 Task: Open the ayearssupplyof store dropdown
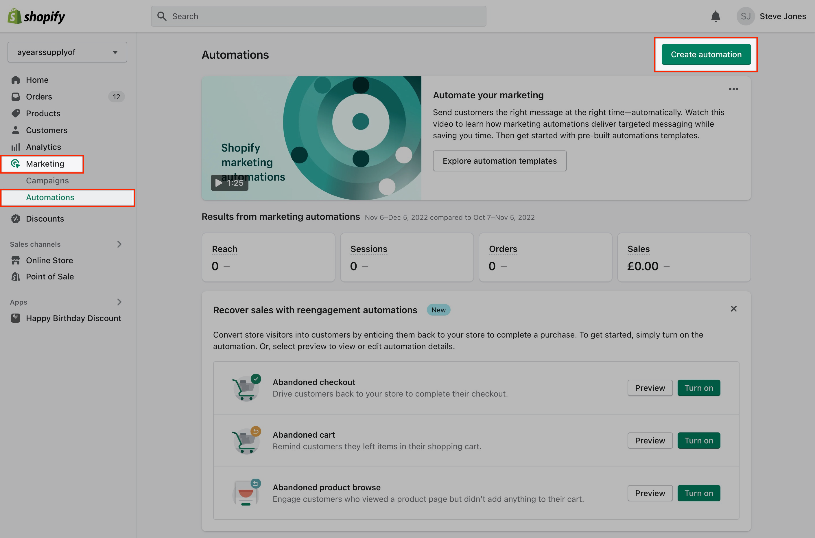click(x=67, y=52)
